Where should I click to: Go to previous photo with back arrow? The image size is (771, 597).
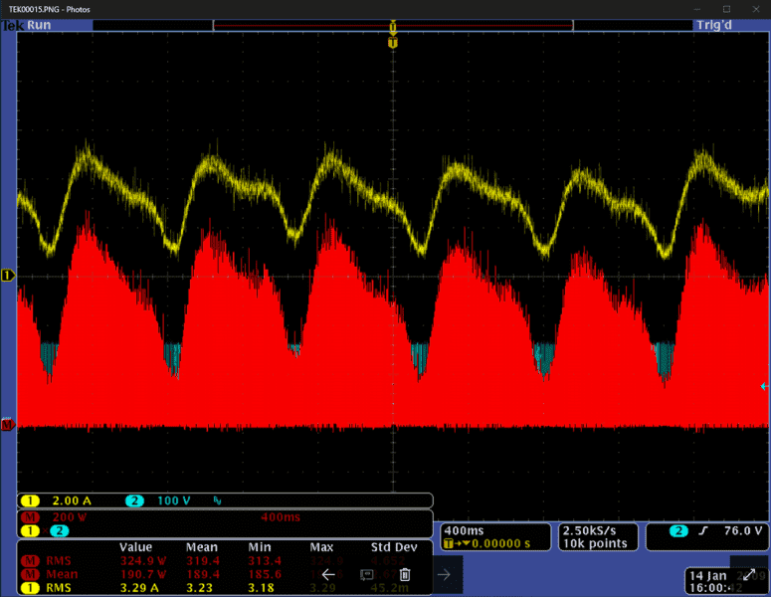point(328,574)
